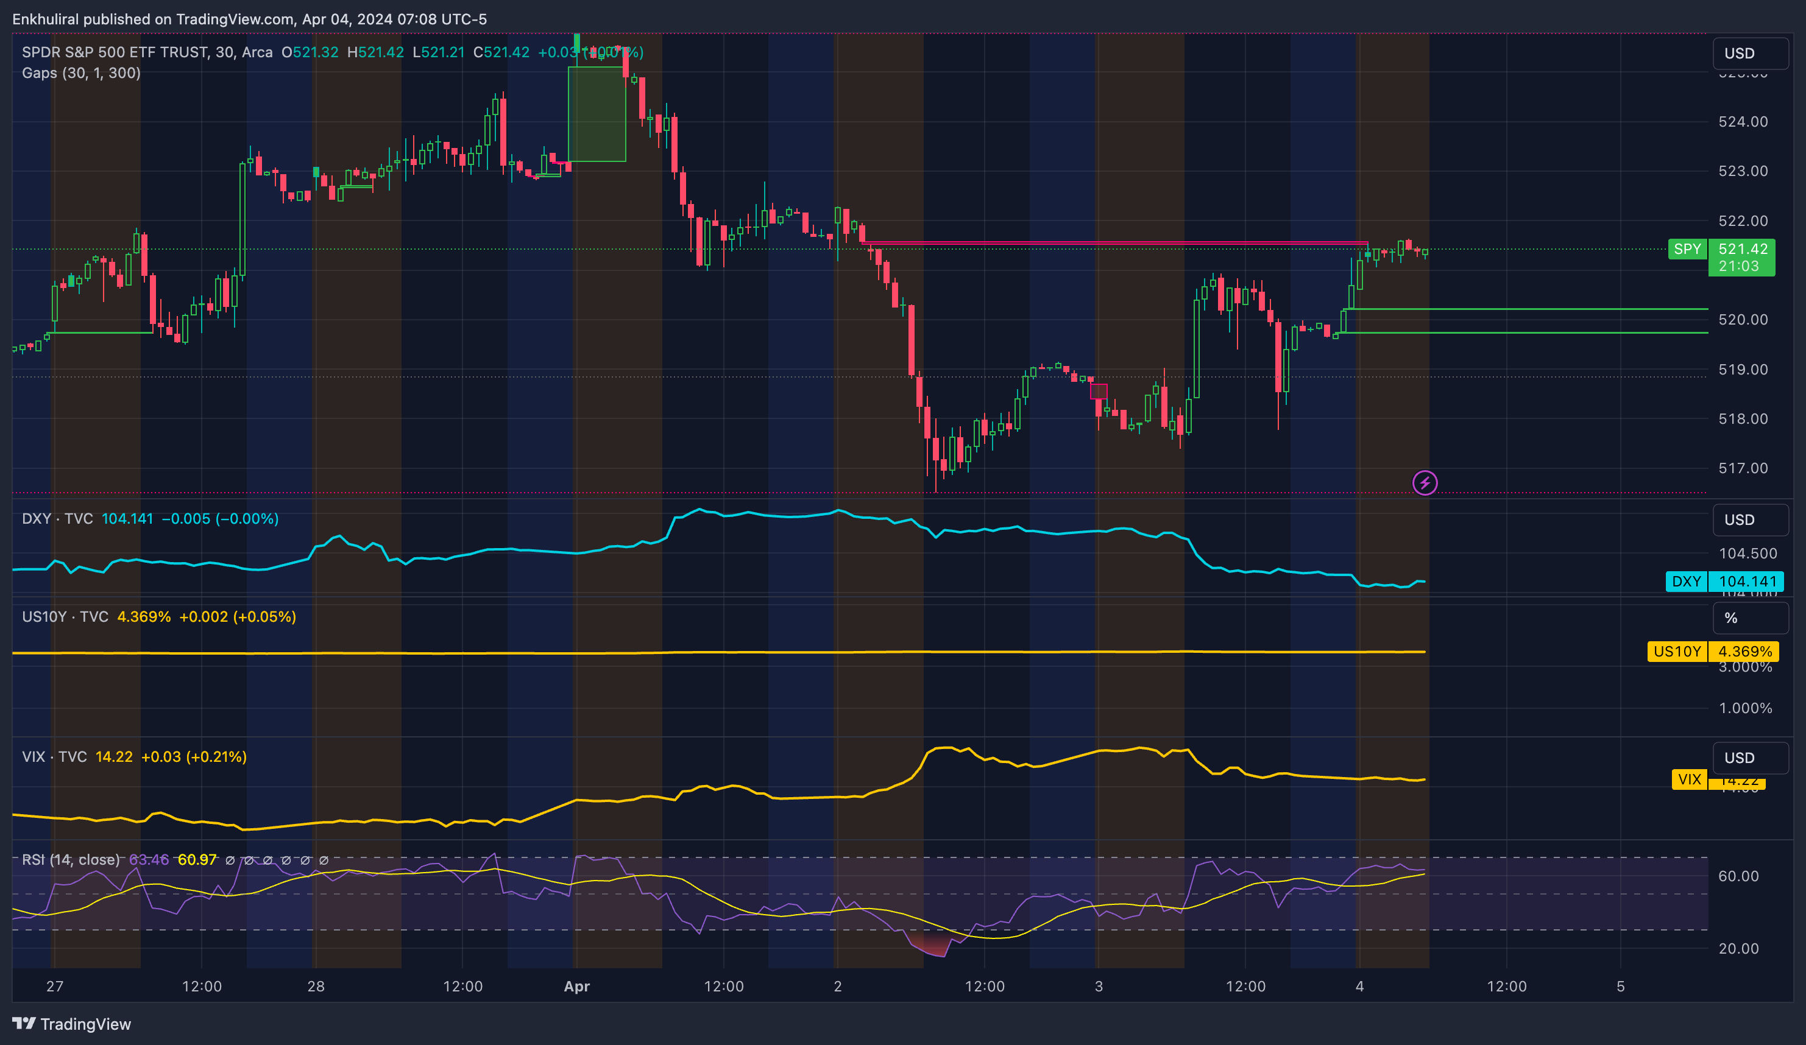The height and width of the screenshot is (1045, 1806).
Task: Select the RSI (14, close) indicator legend
Action: (x=70, y=859)
